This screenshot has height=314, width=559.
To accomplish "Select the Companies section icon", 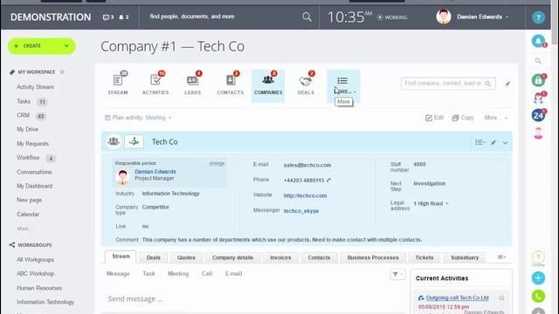I will pyautogui.click(x=268, y=80).
